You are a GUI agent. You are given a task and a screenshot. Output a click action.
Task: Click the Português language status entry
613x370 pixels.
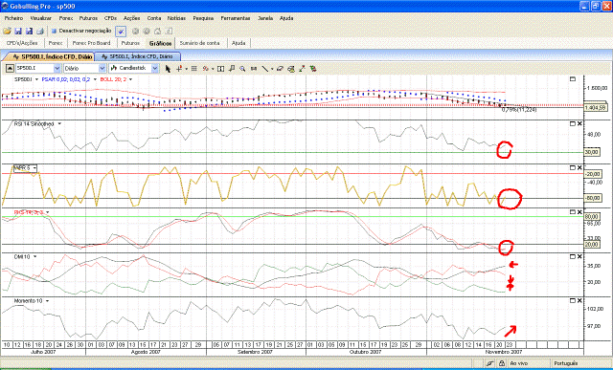click(x=565, y=363)
